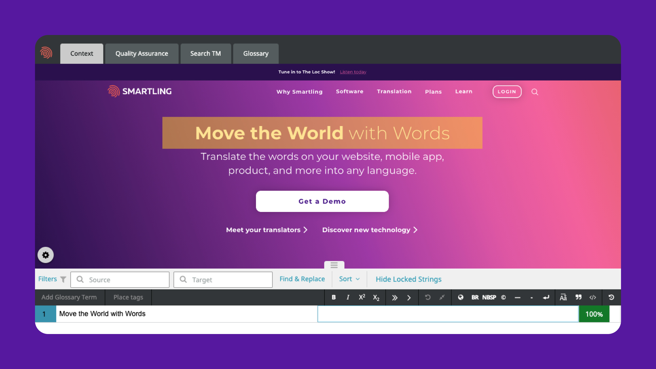This screenshot has height=369, width=656.
Task: Toggle Filters panel visibility
Action: pyautogui.click(x=52, y=279)
